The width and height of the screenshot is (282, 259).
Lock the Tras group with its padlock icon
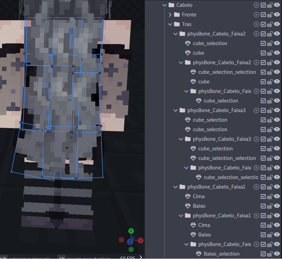[x=270, y=24]
